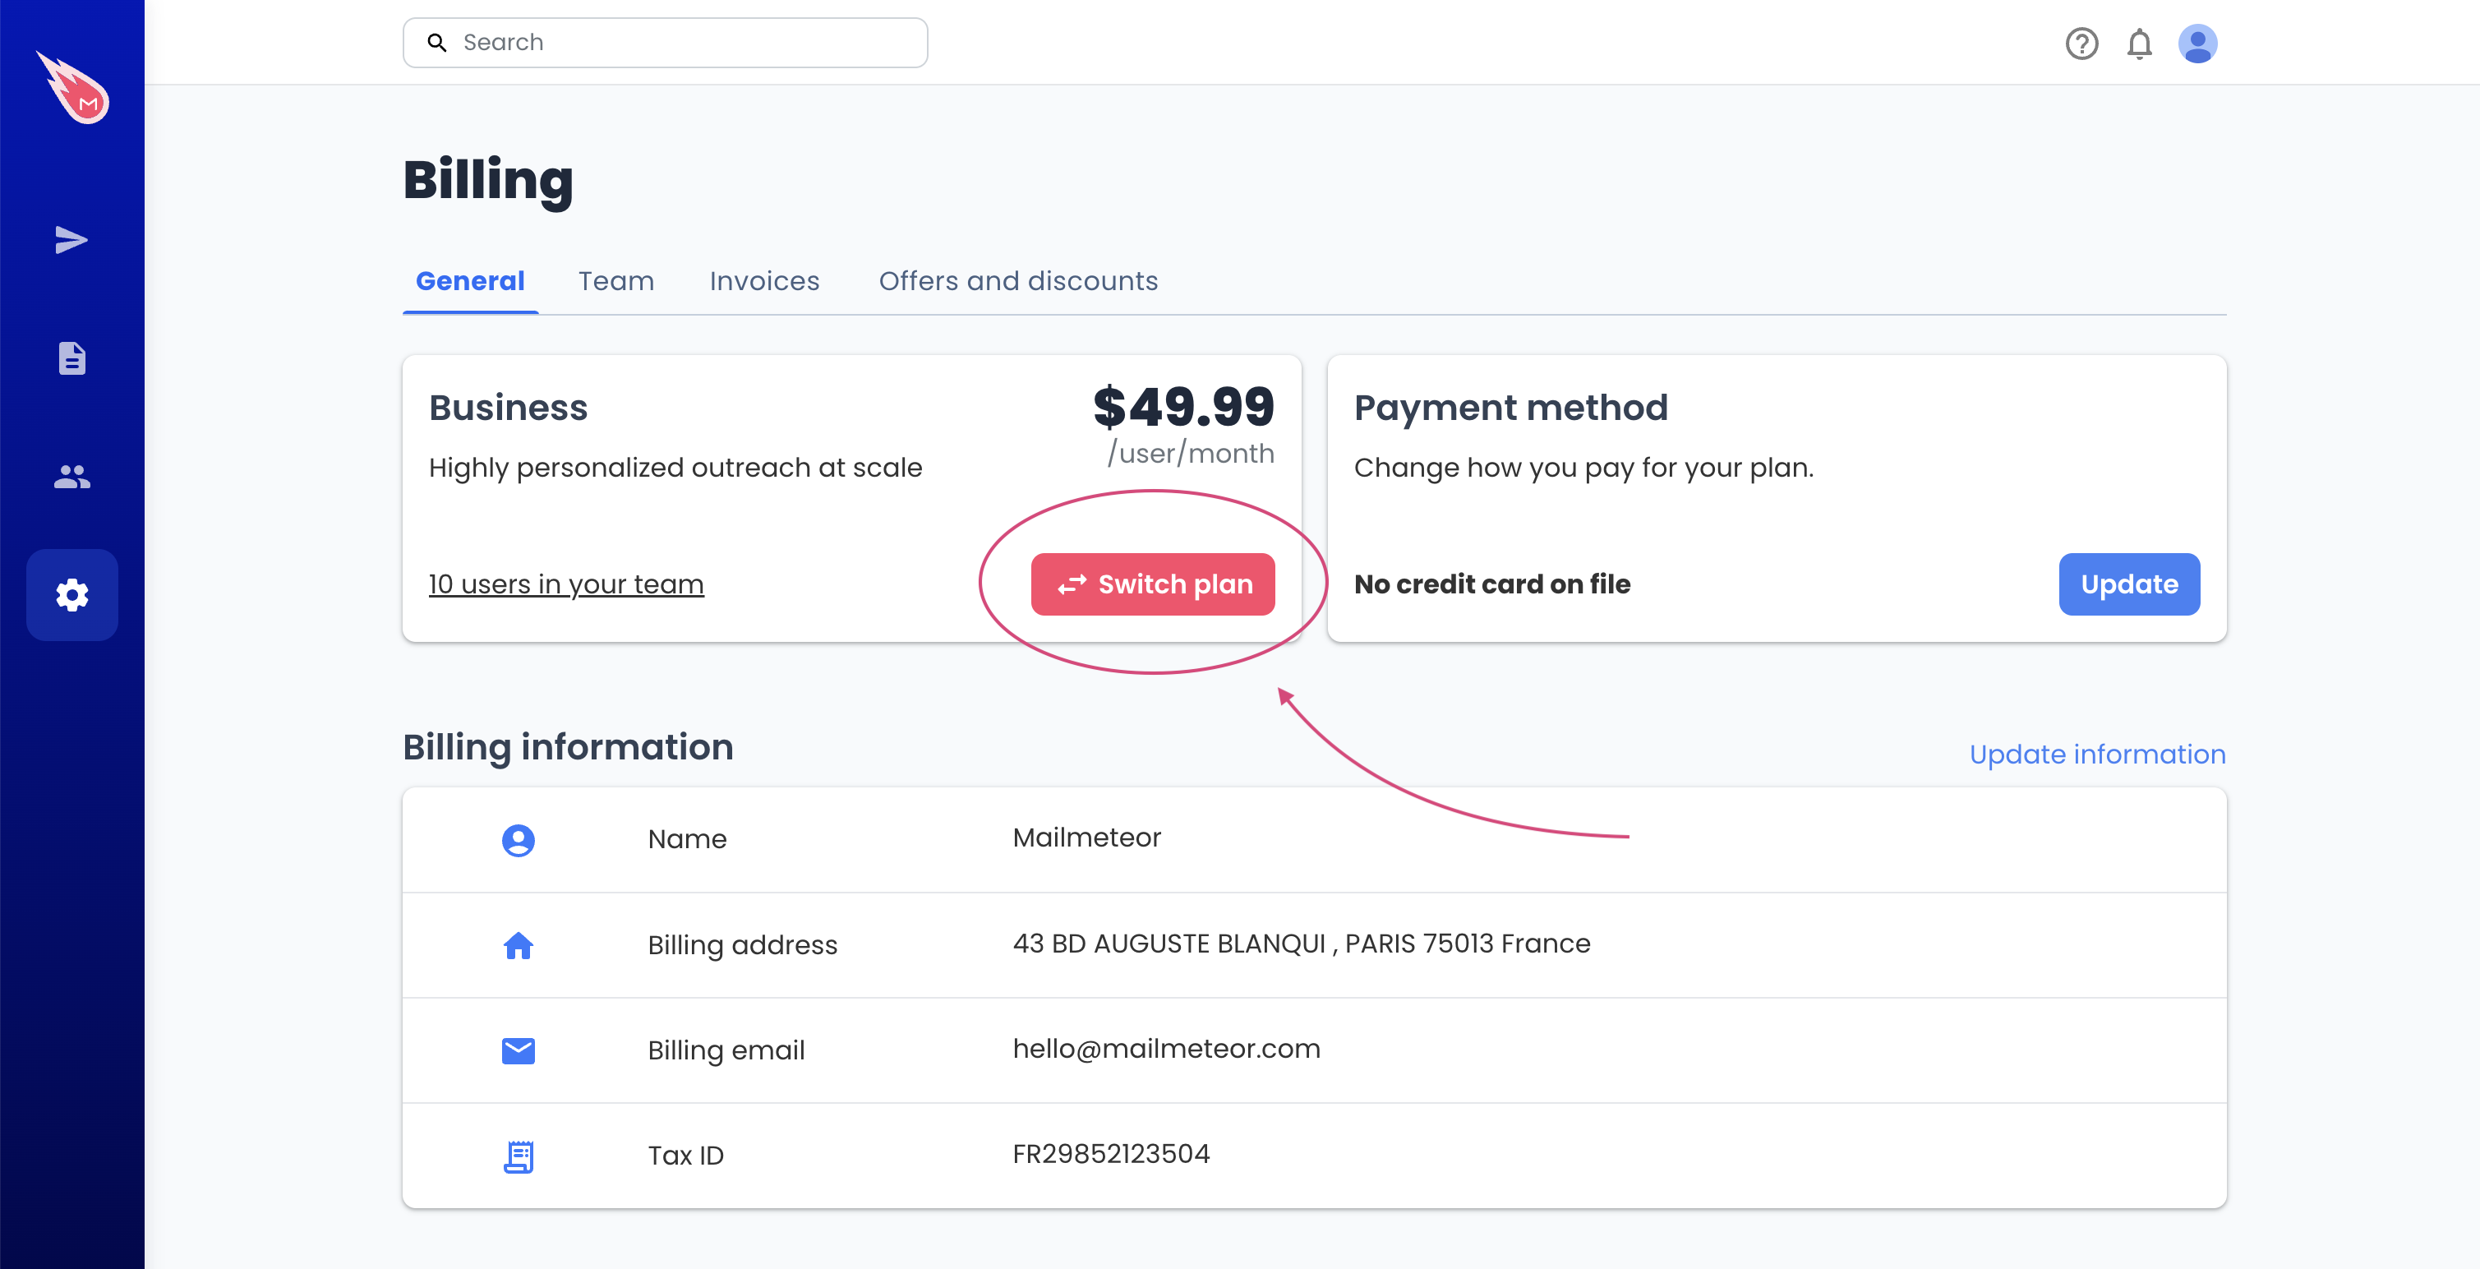Select the Offers and discounts tab
Viewport: 2480px width, 1269px height.
(x=1017, y=282)
